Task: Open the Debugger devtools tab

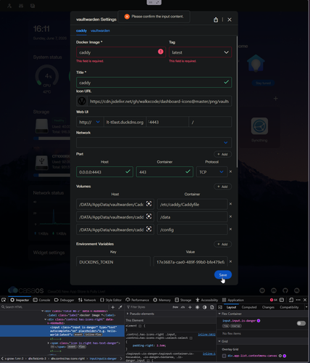Action: click(64, 300)
